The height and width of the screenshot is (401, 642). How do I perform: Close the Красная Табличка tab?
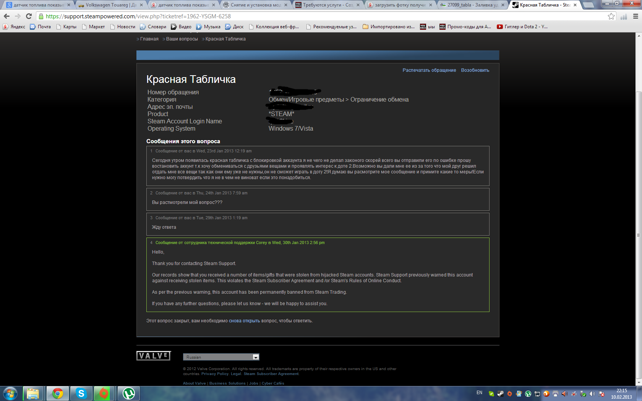pos(575,5)
